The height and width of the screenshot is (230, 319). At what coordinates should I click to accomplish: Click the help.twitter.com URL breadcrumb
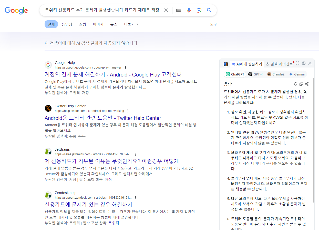click(89, 111)
